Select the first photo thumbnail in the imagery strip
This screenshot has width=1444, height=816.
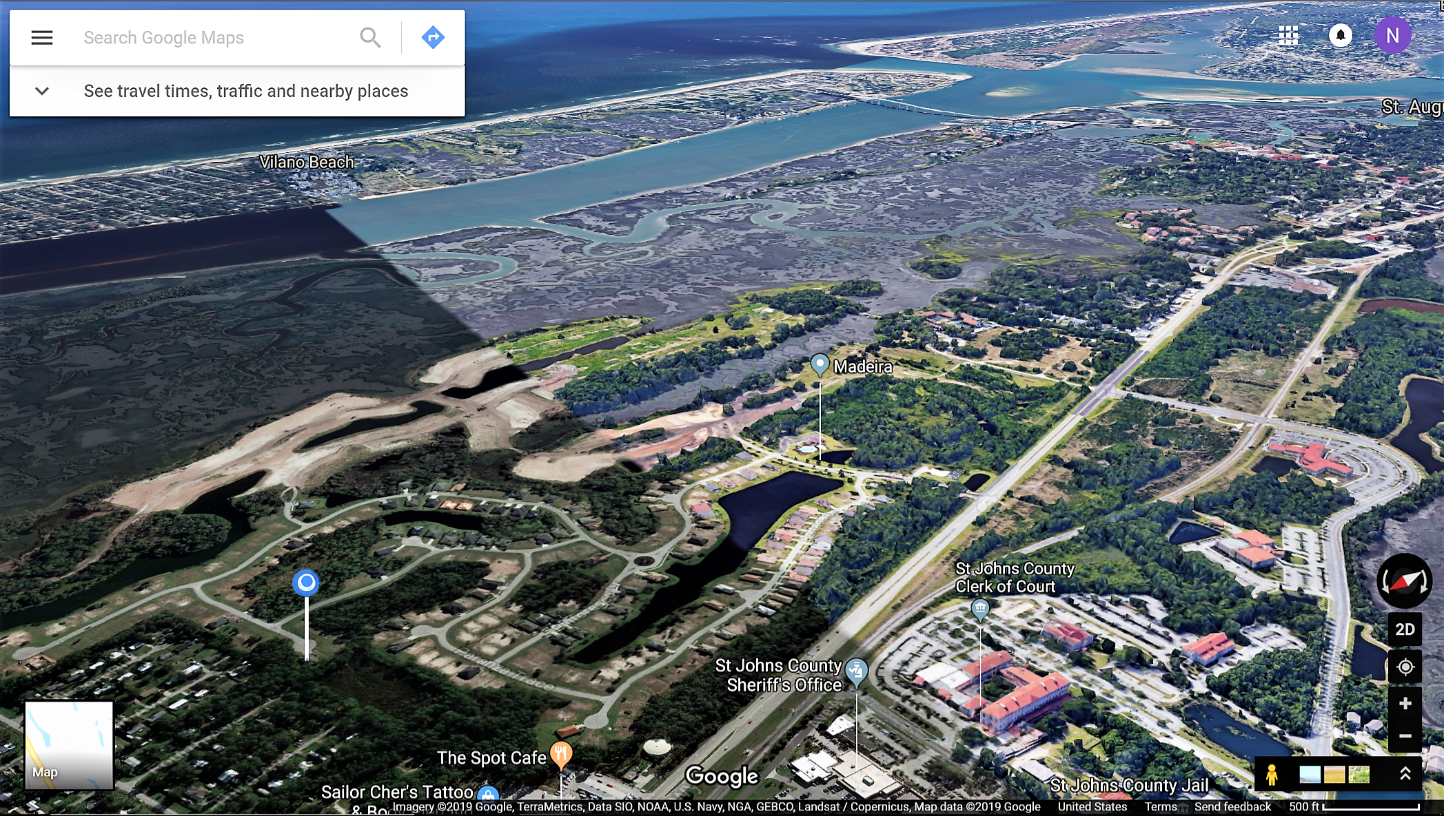[x=1310, y=775]
